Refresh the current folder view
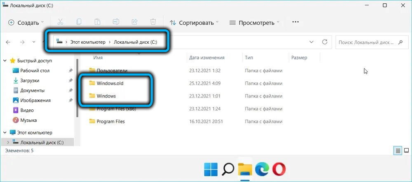 pos(325,42)
